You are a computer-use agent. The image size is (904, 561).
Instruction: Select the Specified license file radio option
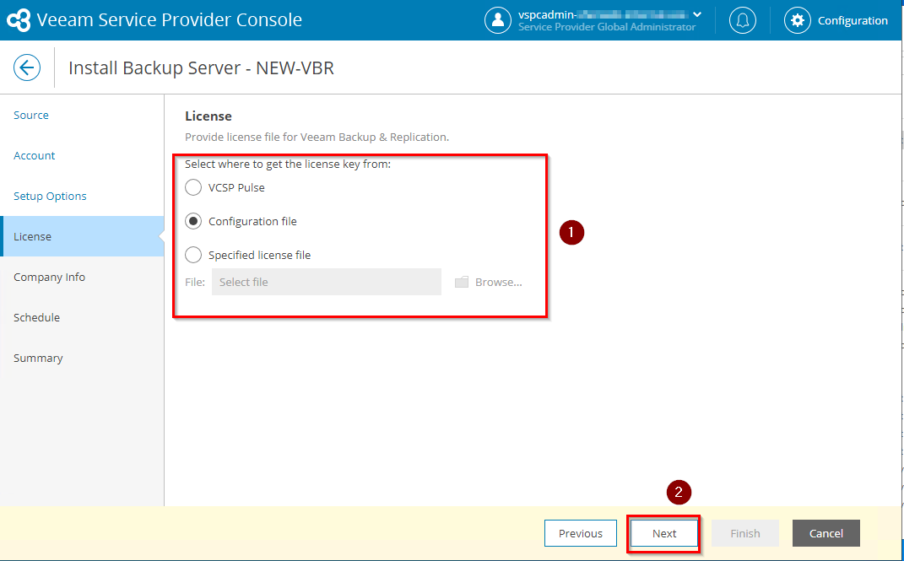pos(193,255)
